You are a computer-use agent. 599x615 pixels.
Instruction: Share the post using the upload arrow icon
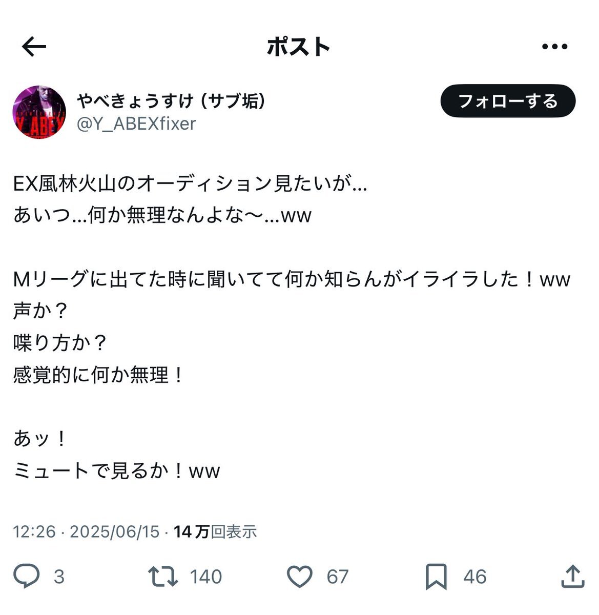click(572, 576)
